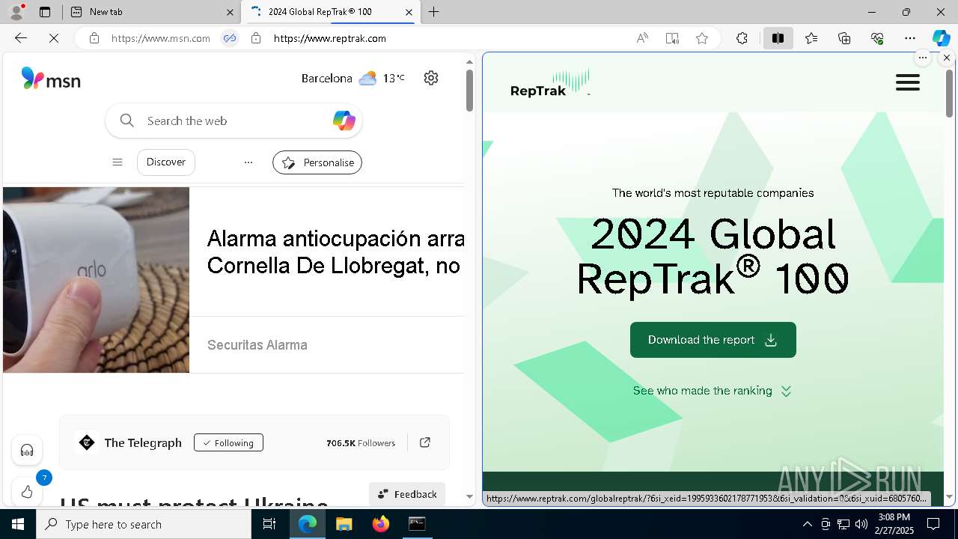The height and width of the screenshot is (539, 958).
Task: Close the RepTrak split pane
Action: [947, 58]
